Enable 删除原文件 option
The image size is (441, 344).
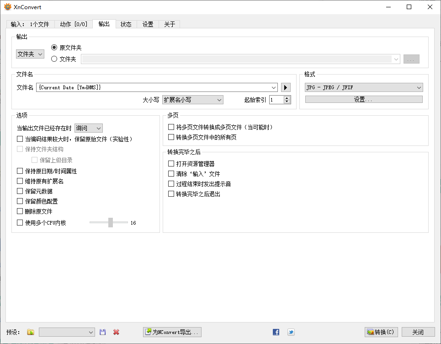click(x=20, y=211)
